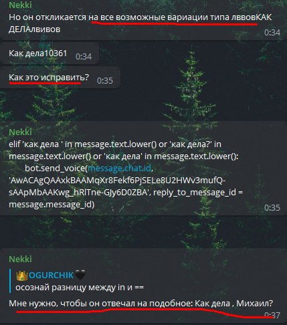Click the bot.send_voice text line
Screen dimensions: 287x325
89,168
